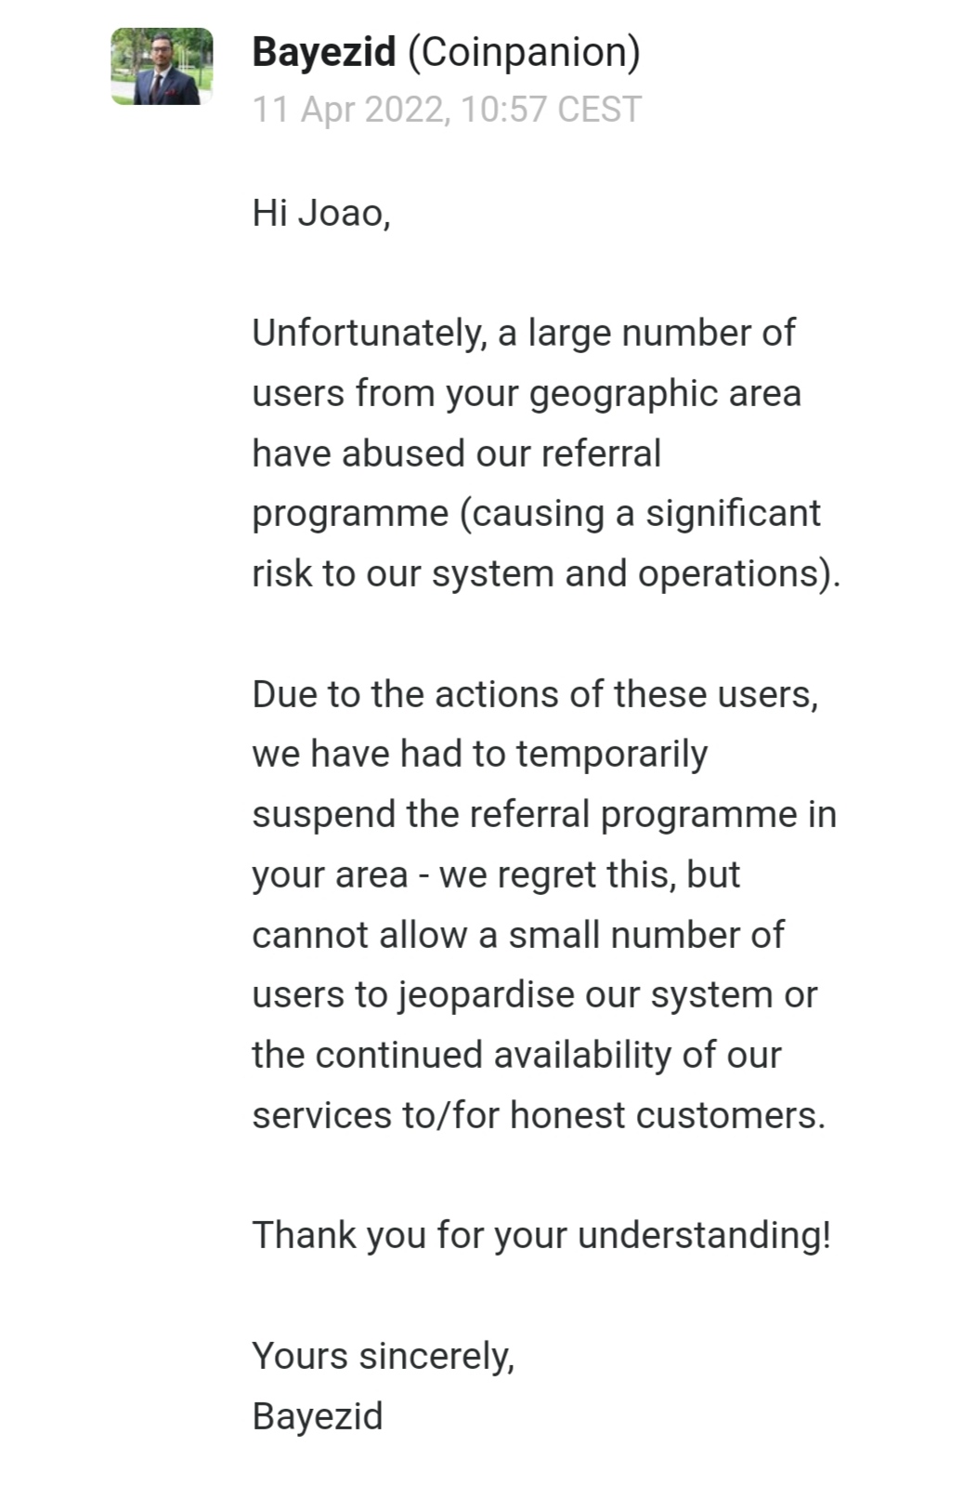Click the word "temporarily"

pyautogui.click(x=611, y=754)
